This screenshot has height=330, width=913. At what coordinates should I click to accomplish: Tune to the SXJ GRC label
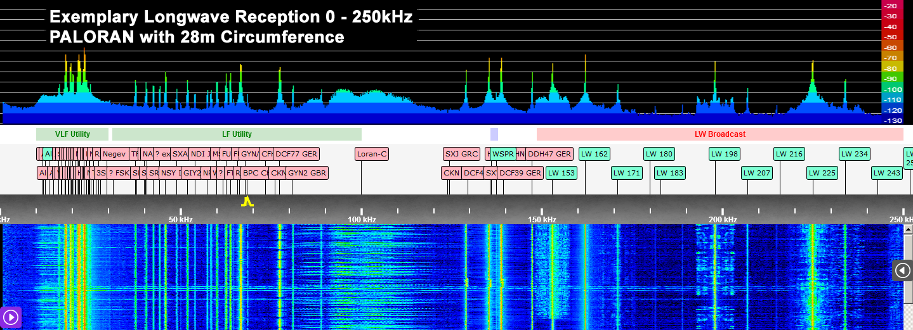coord(461,154)
